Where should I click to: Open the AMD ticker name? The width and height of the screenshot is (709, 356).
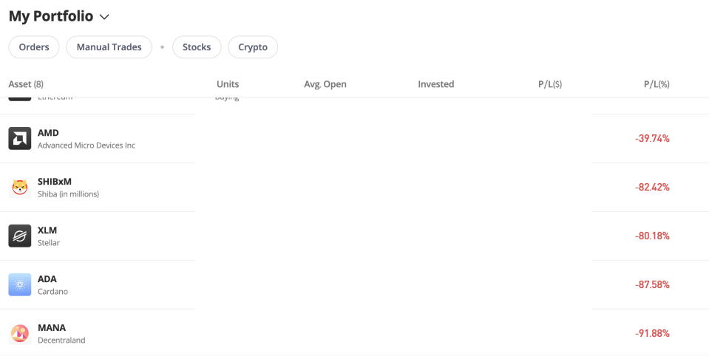click(48, 133)
